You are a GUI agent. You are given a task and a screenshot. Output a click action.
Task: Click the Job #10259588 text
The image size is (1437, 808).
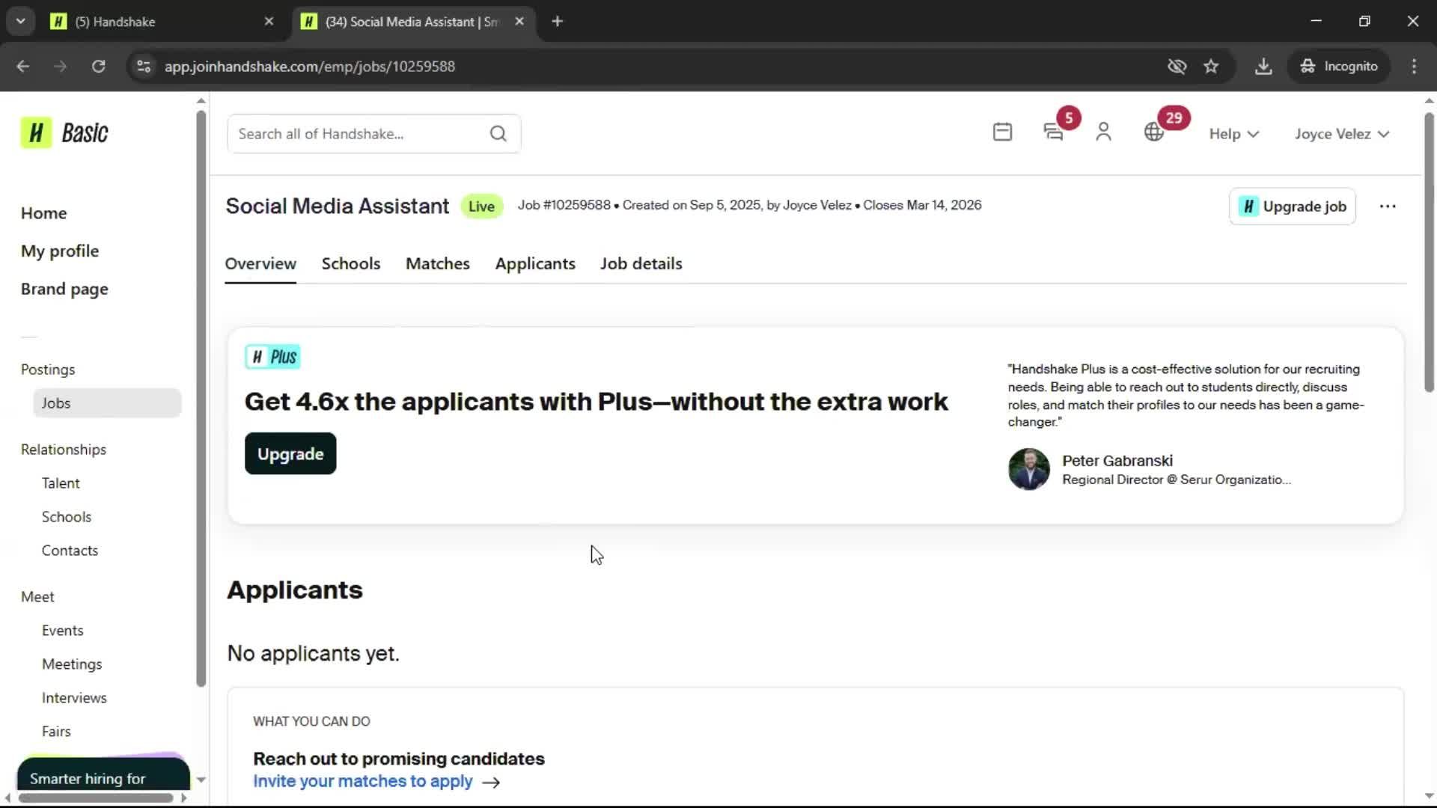564,206
